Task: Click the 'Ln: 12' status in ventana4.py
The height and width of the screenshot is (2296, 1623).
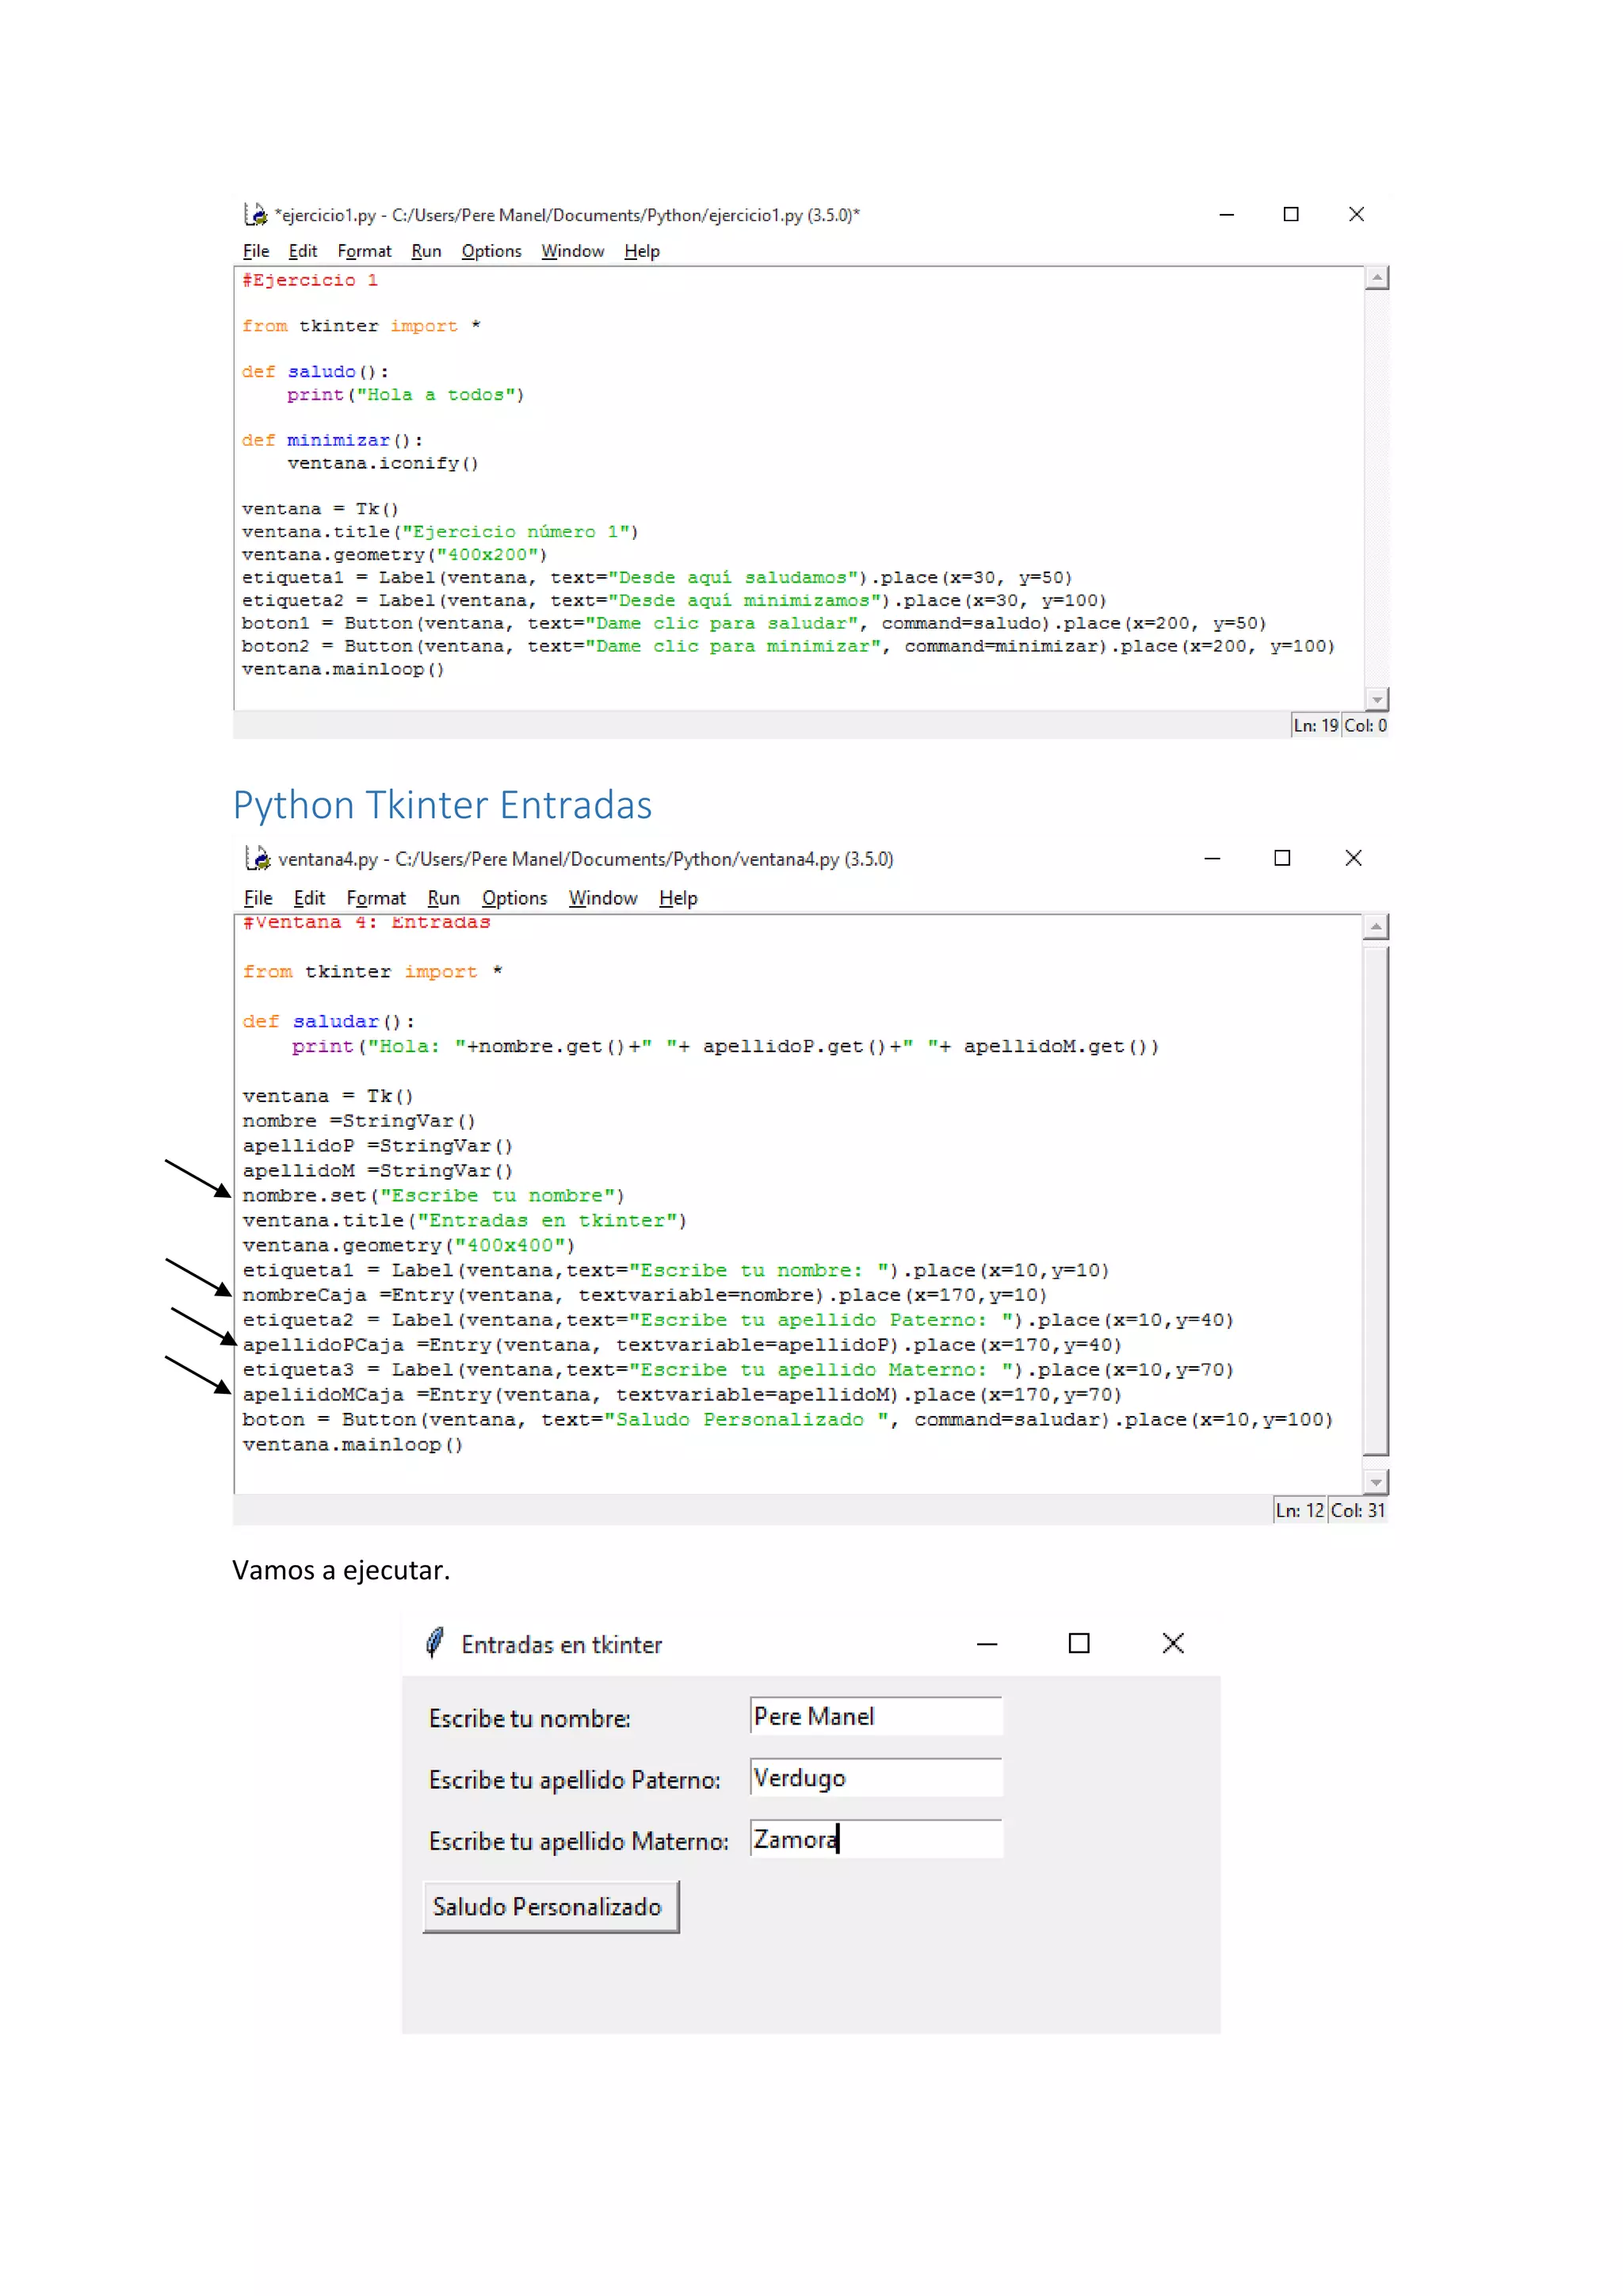Action: 1299,1510
